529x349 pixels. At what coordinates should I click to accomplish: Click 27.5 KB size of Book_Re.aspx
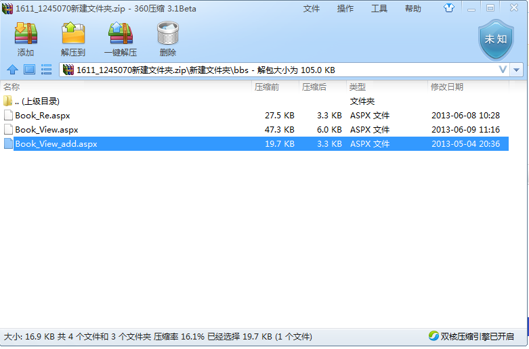pyautogui.click(x=279, y=115)
